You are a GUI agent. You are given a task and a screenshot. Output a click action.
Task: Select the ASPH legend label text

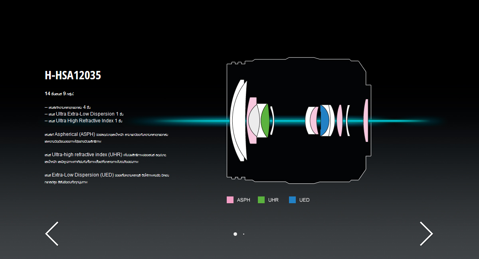[x=243, y=200]
